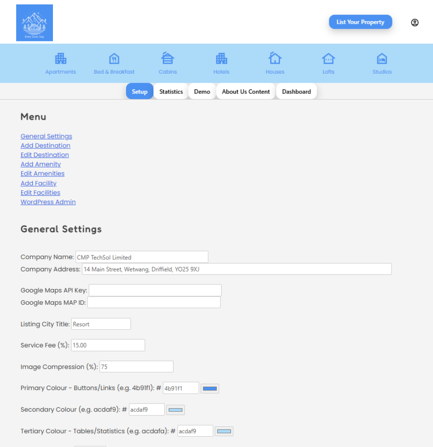Choose the Cabins category icon

167,59
